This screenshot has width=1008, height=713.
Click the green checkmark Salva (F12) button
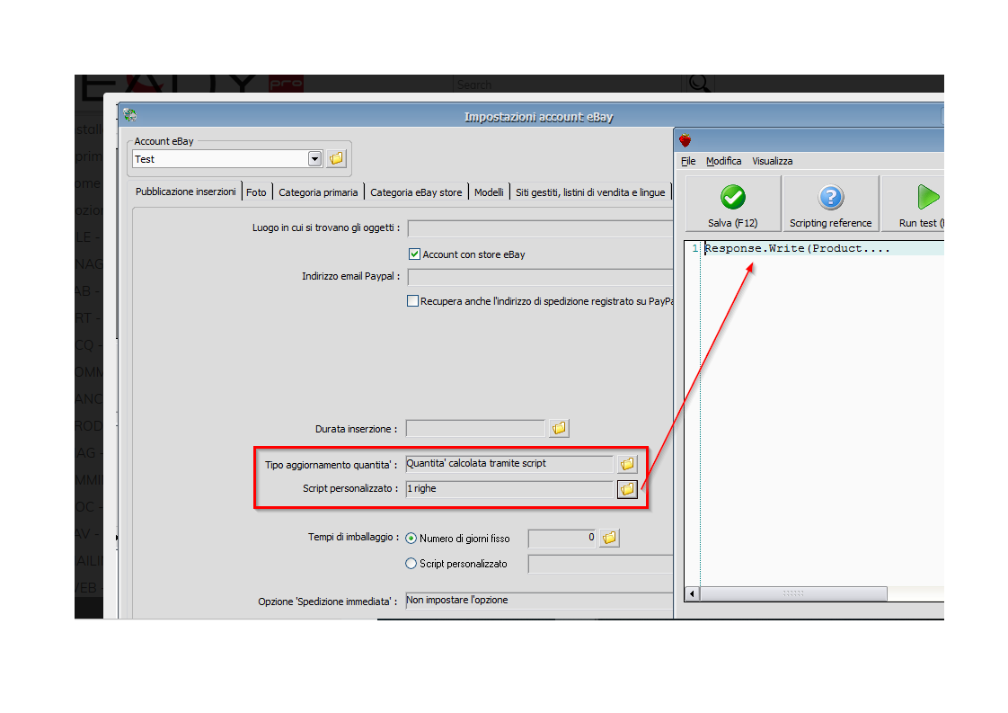point(733,203)
